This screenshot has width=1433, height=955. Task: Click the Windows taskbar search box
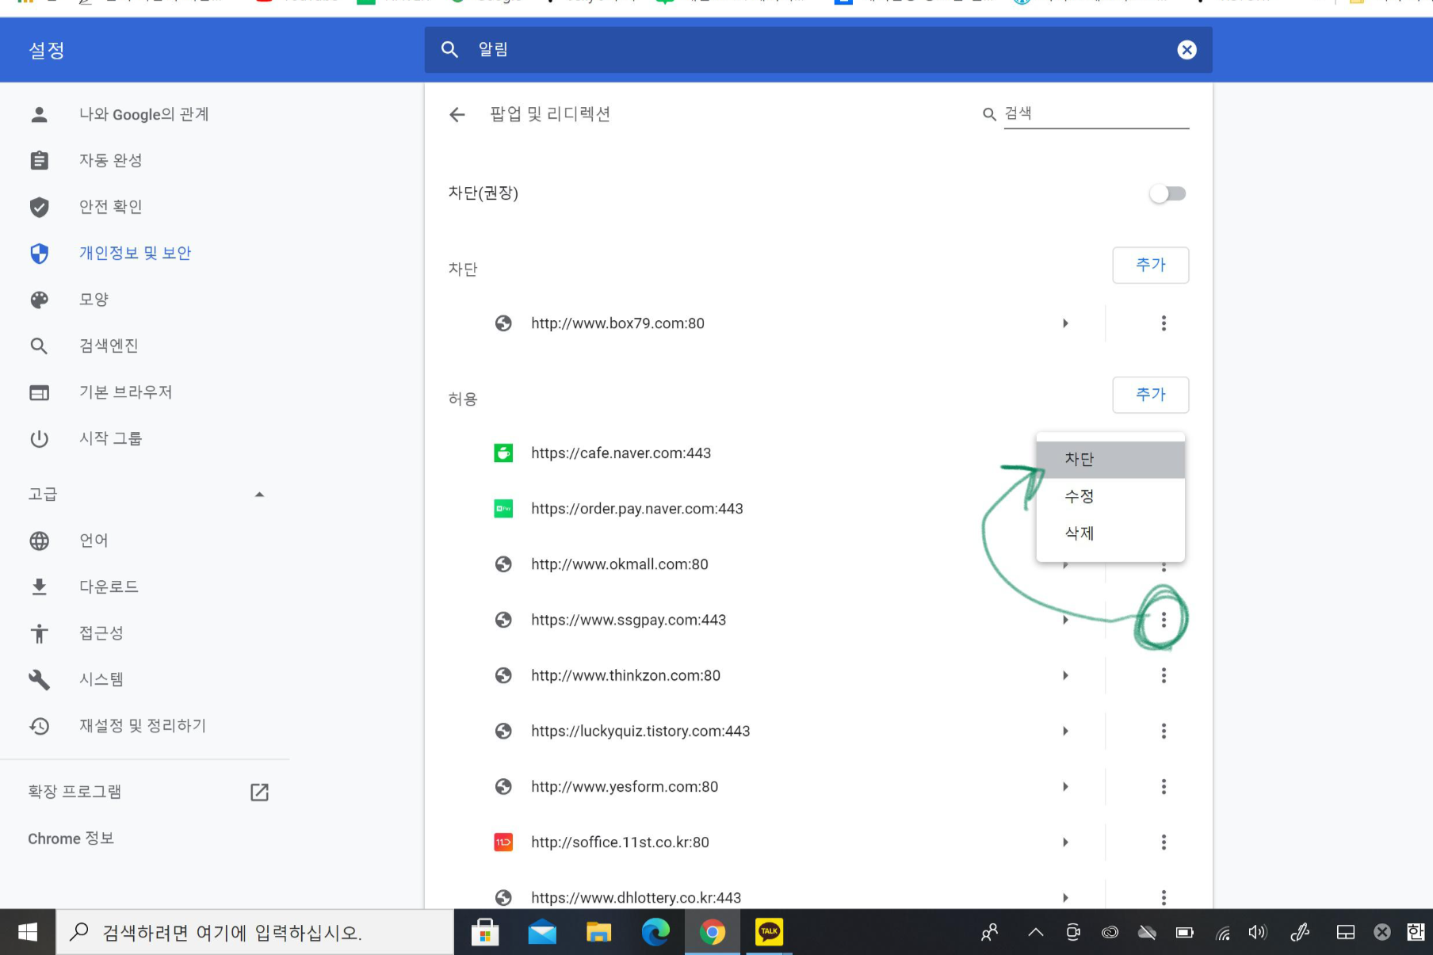pyautogui.click(x=254, y=932)
